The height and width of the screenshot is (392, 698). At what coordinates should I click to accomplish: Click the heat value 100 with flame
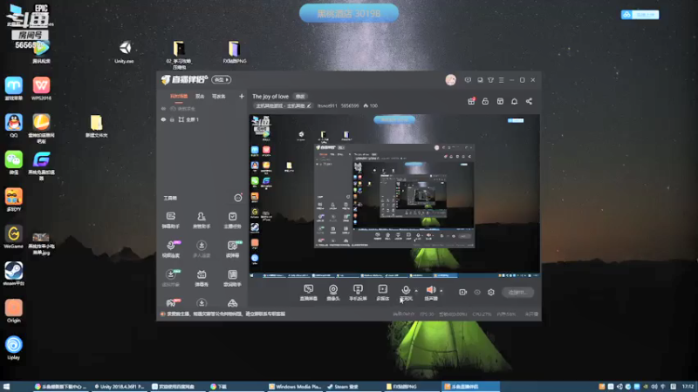370,105
